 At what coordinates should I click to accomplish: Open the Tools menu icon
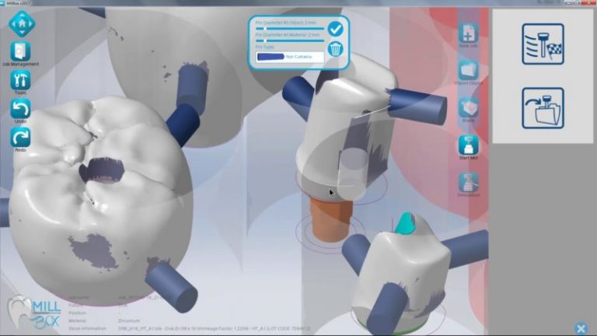[21, 80]
